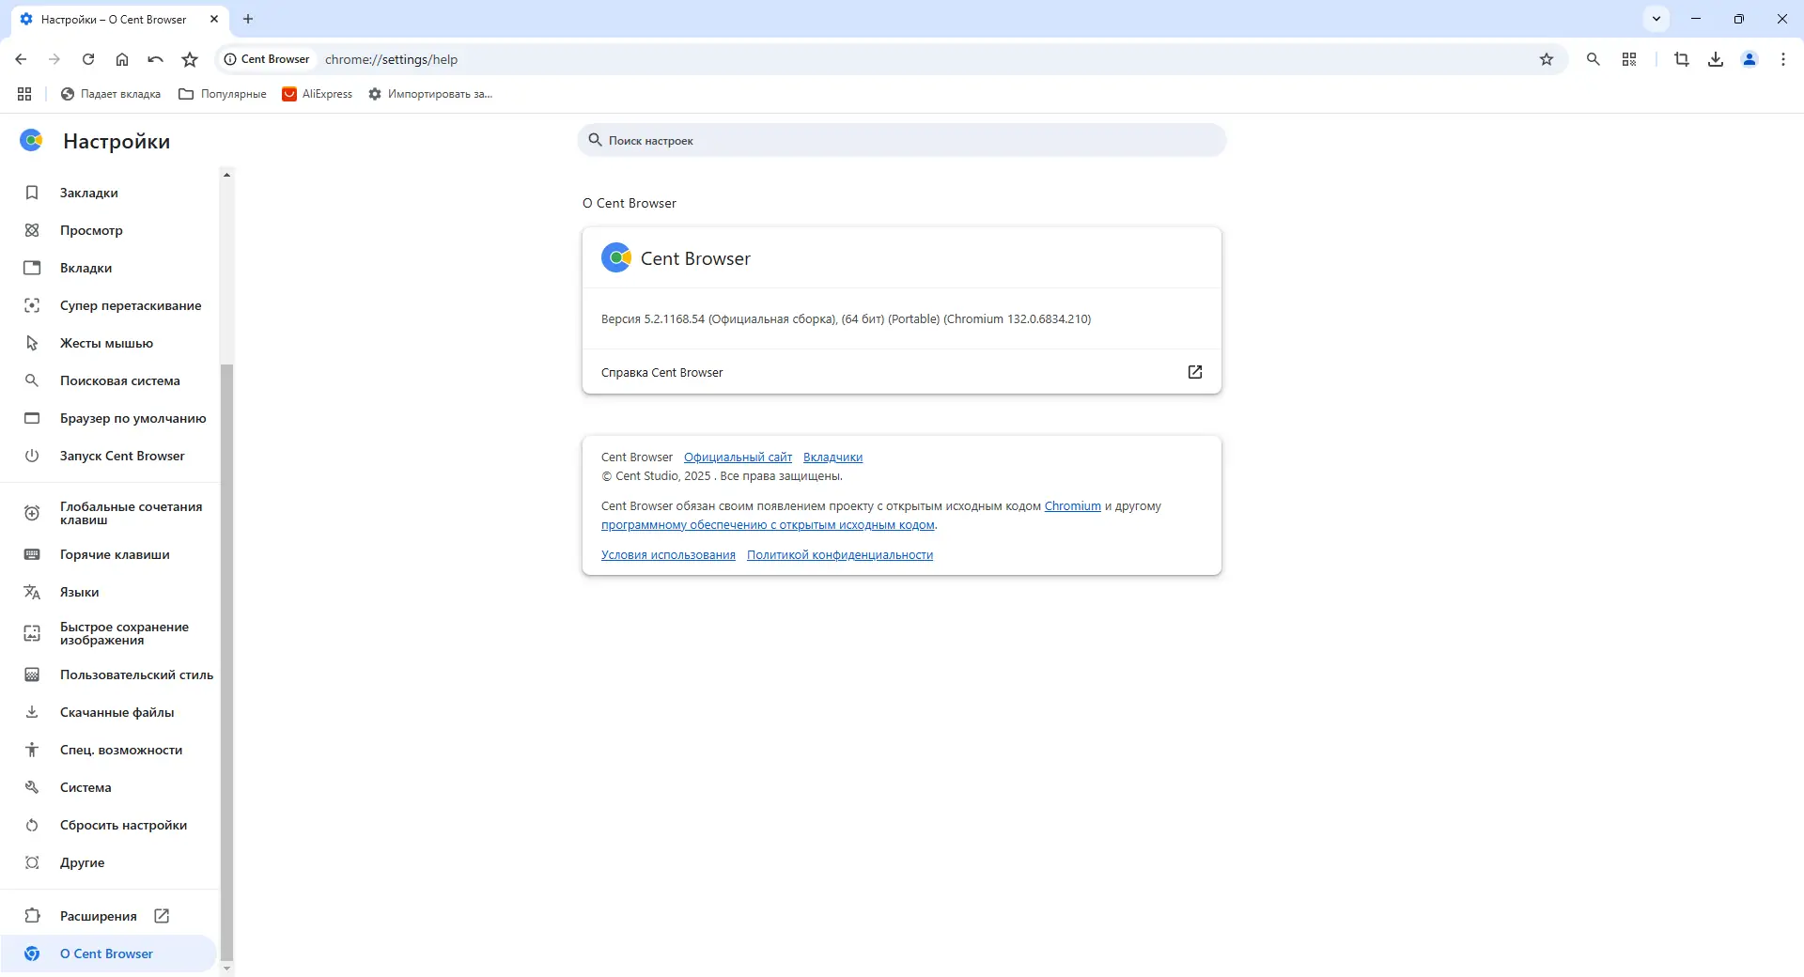Click the bookmarks star in the toolbar
The image size is (1804, 977).
[x=190, y=59]
